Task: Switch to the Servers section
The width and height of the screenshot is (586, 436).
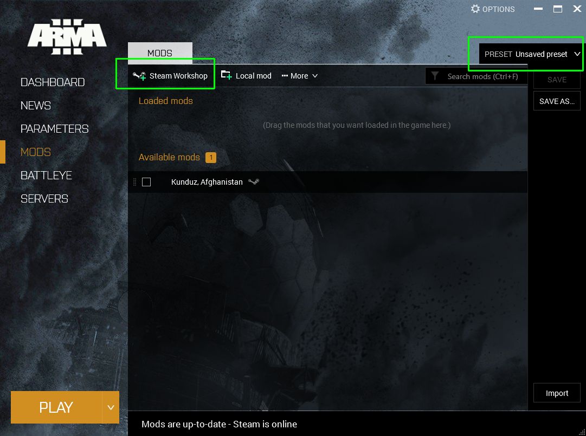Action: click(44, 199)
